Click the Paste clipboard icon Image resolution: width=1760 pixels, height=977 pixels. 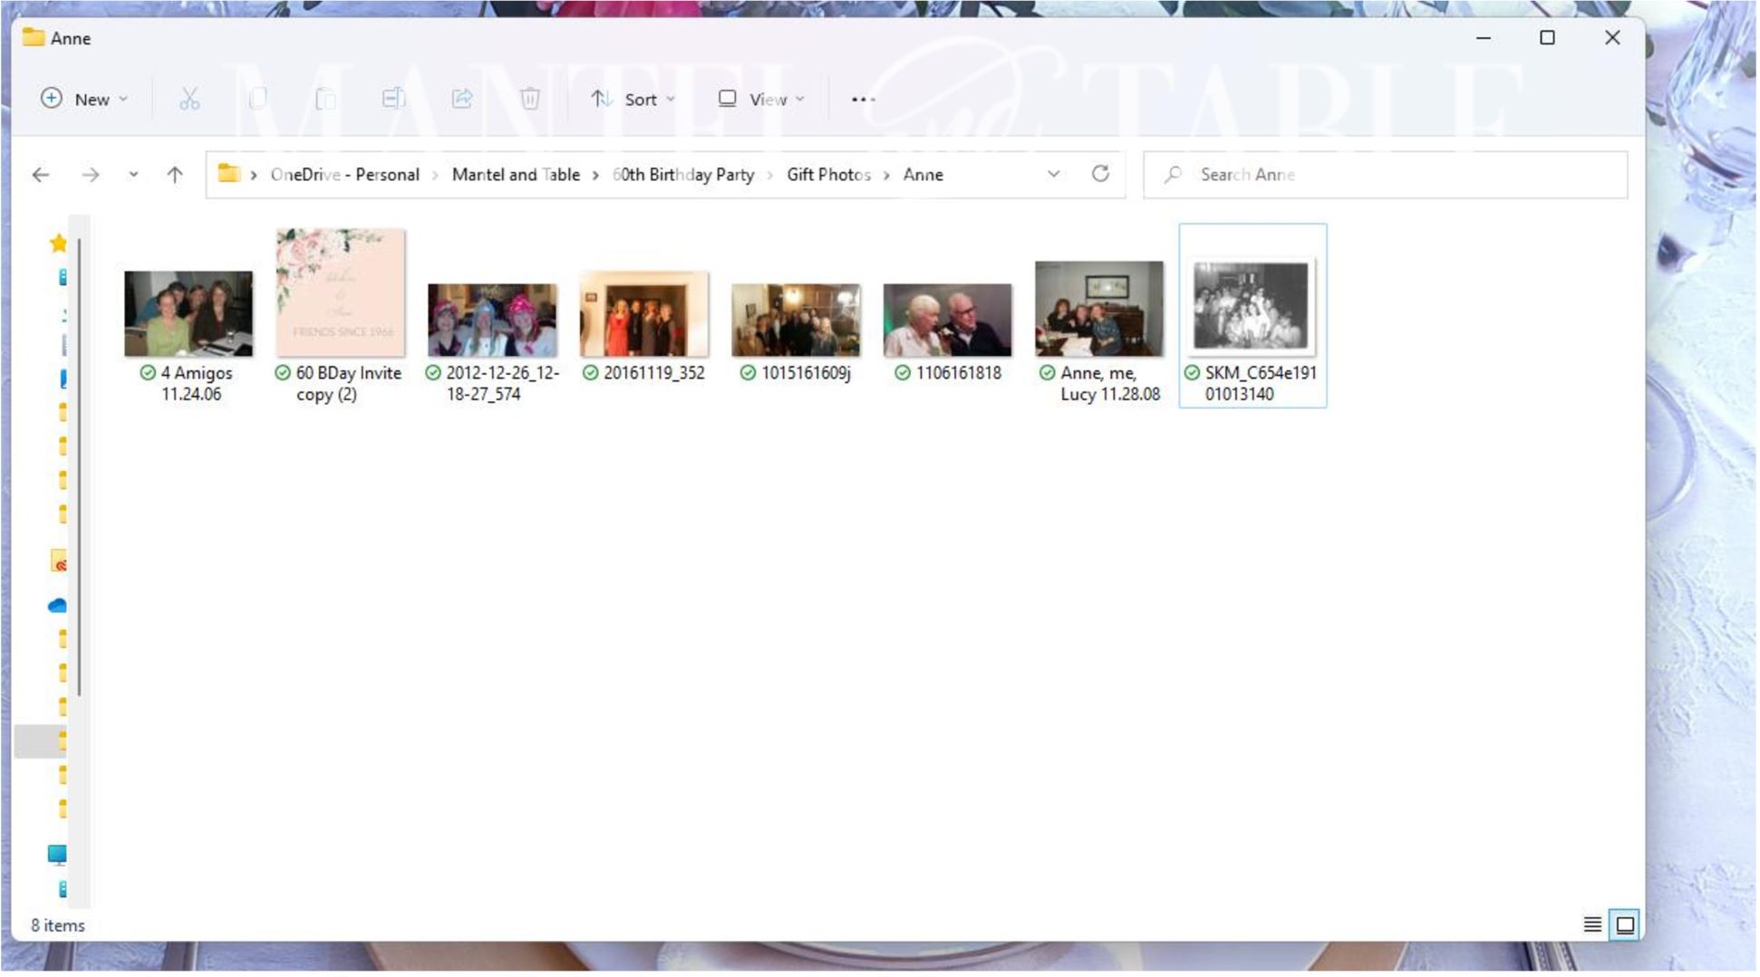325,99
